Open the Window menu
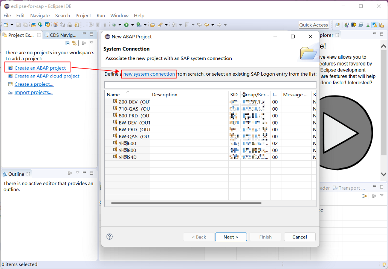 point(119,15)
